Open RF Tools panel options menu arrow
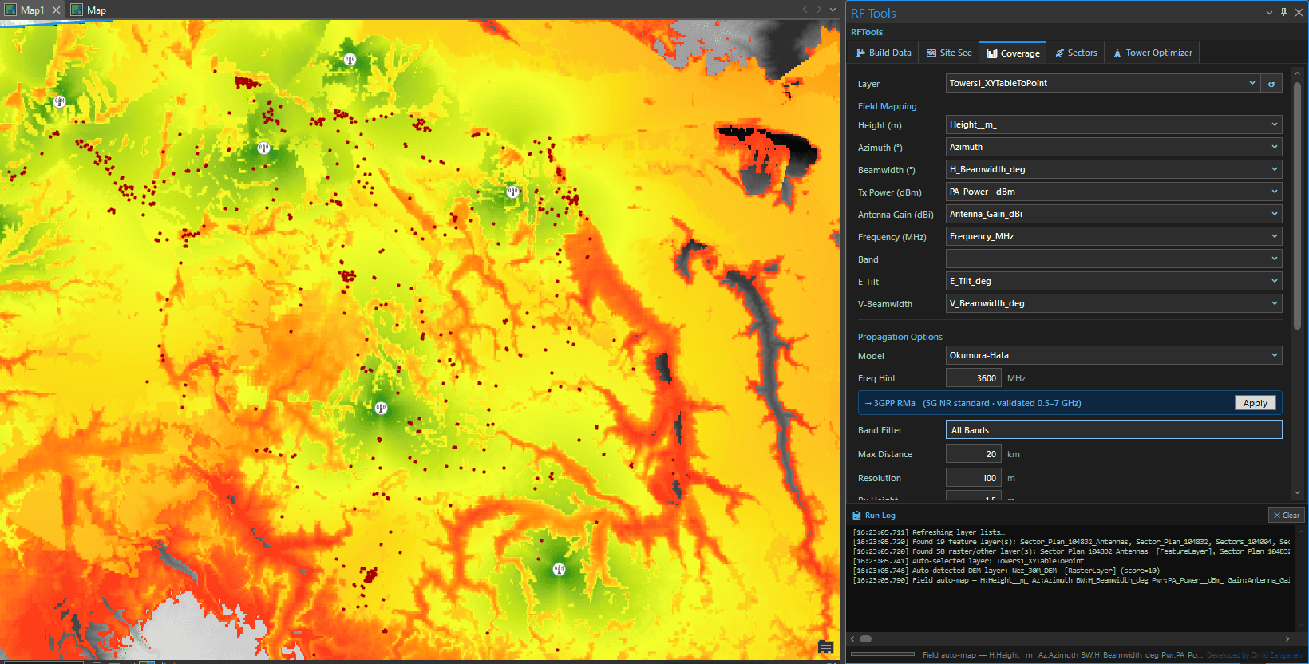Screen dimensions: 1309x664 tap(1269, 13)
